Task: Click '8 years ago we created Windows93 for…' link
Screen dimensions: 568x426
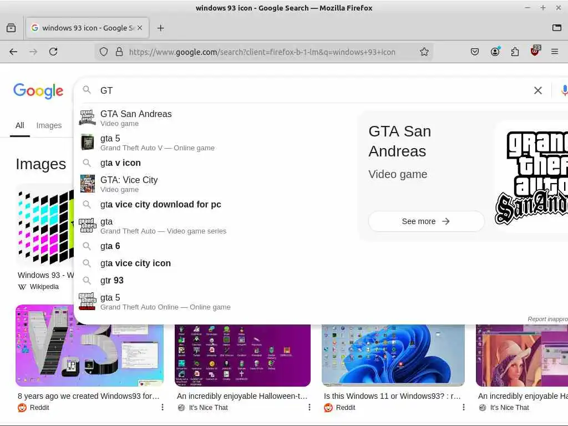Action: [x=88, y=396]
